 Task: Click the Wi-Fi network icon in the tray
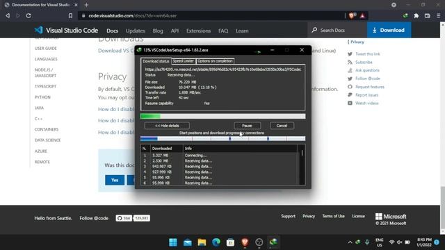[x=391, y=242]
